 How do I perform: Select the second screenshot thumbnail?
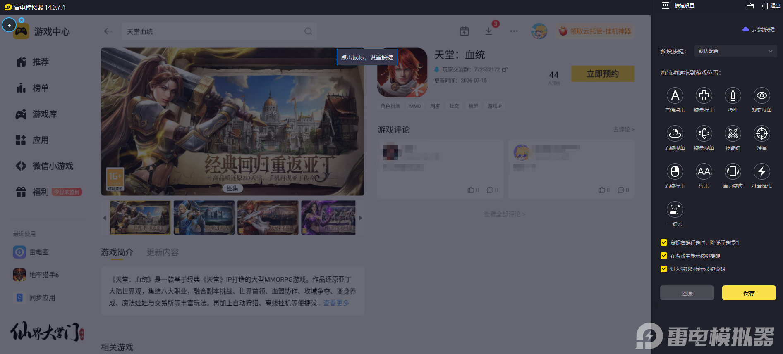click(204, 218)
